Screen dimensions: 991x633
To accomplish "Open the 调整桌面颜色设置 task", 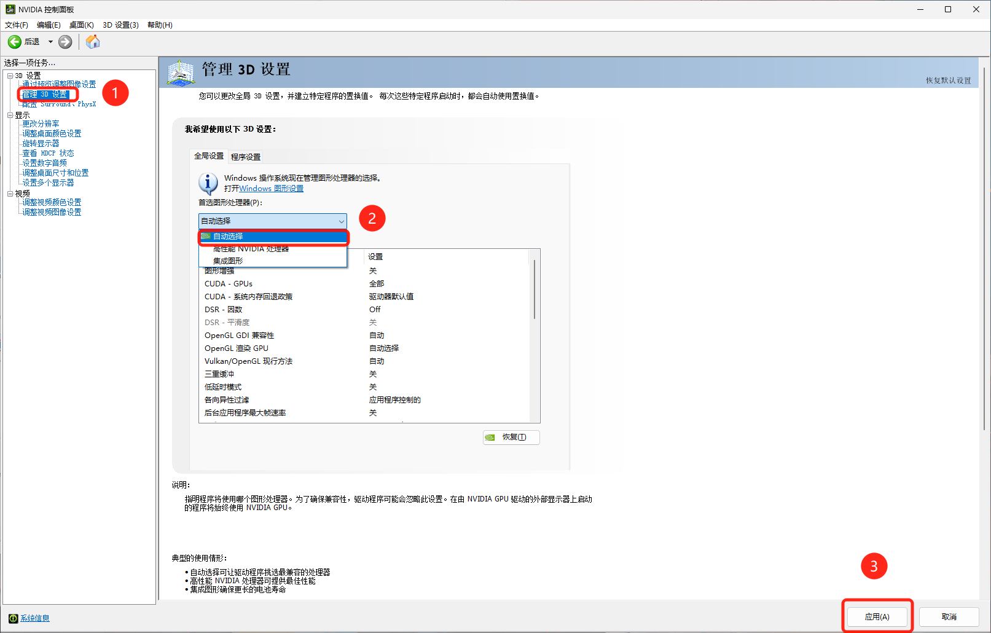I will (x=52, y=133).
